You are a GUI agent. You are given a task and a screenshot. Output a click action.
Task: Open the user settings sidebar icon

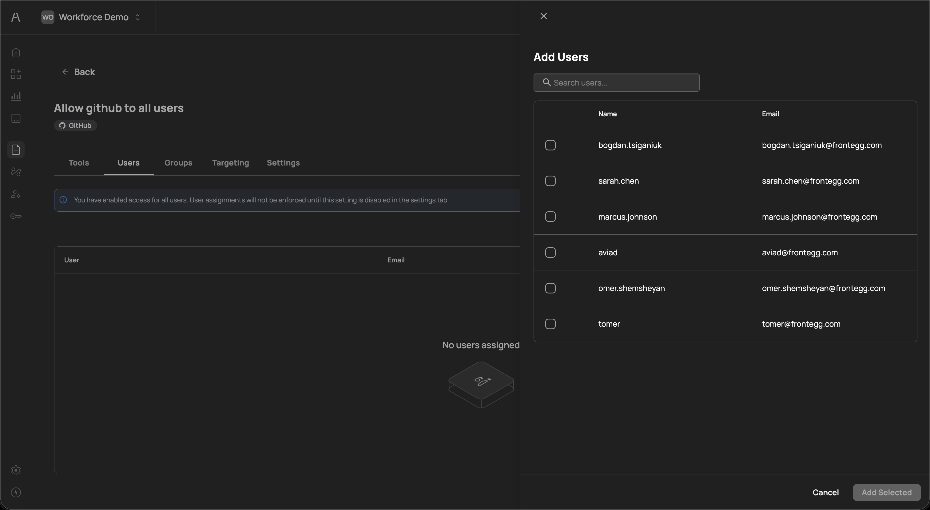click(x=15, y=194)
